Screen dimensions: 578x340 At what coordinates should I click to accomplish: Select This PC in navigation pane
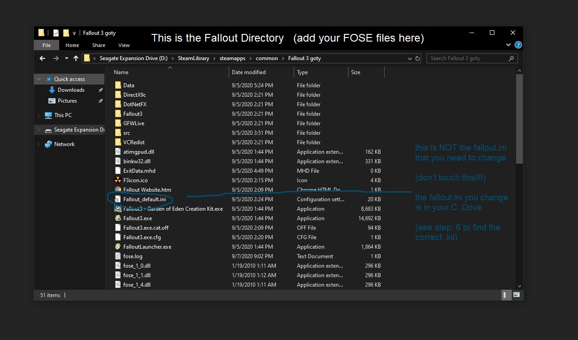(x=63, y=115)
